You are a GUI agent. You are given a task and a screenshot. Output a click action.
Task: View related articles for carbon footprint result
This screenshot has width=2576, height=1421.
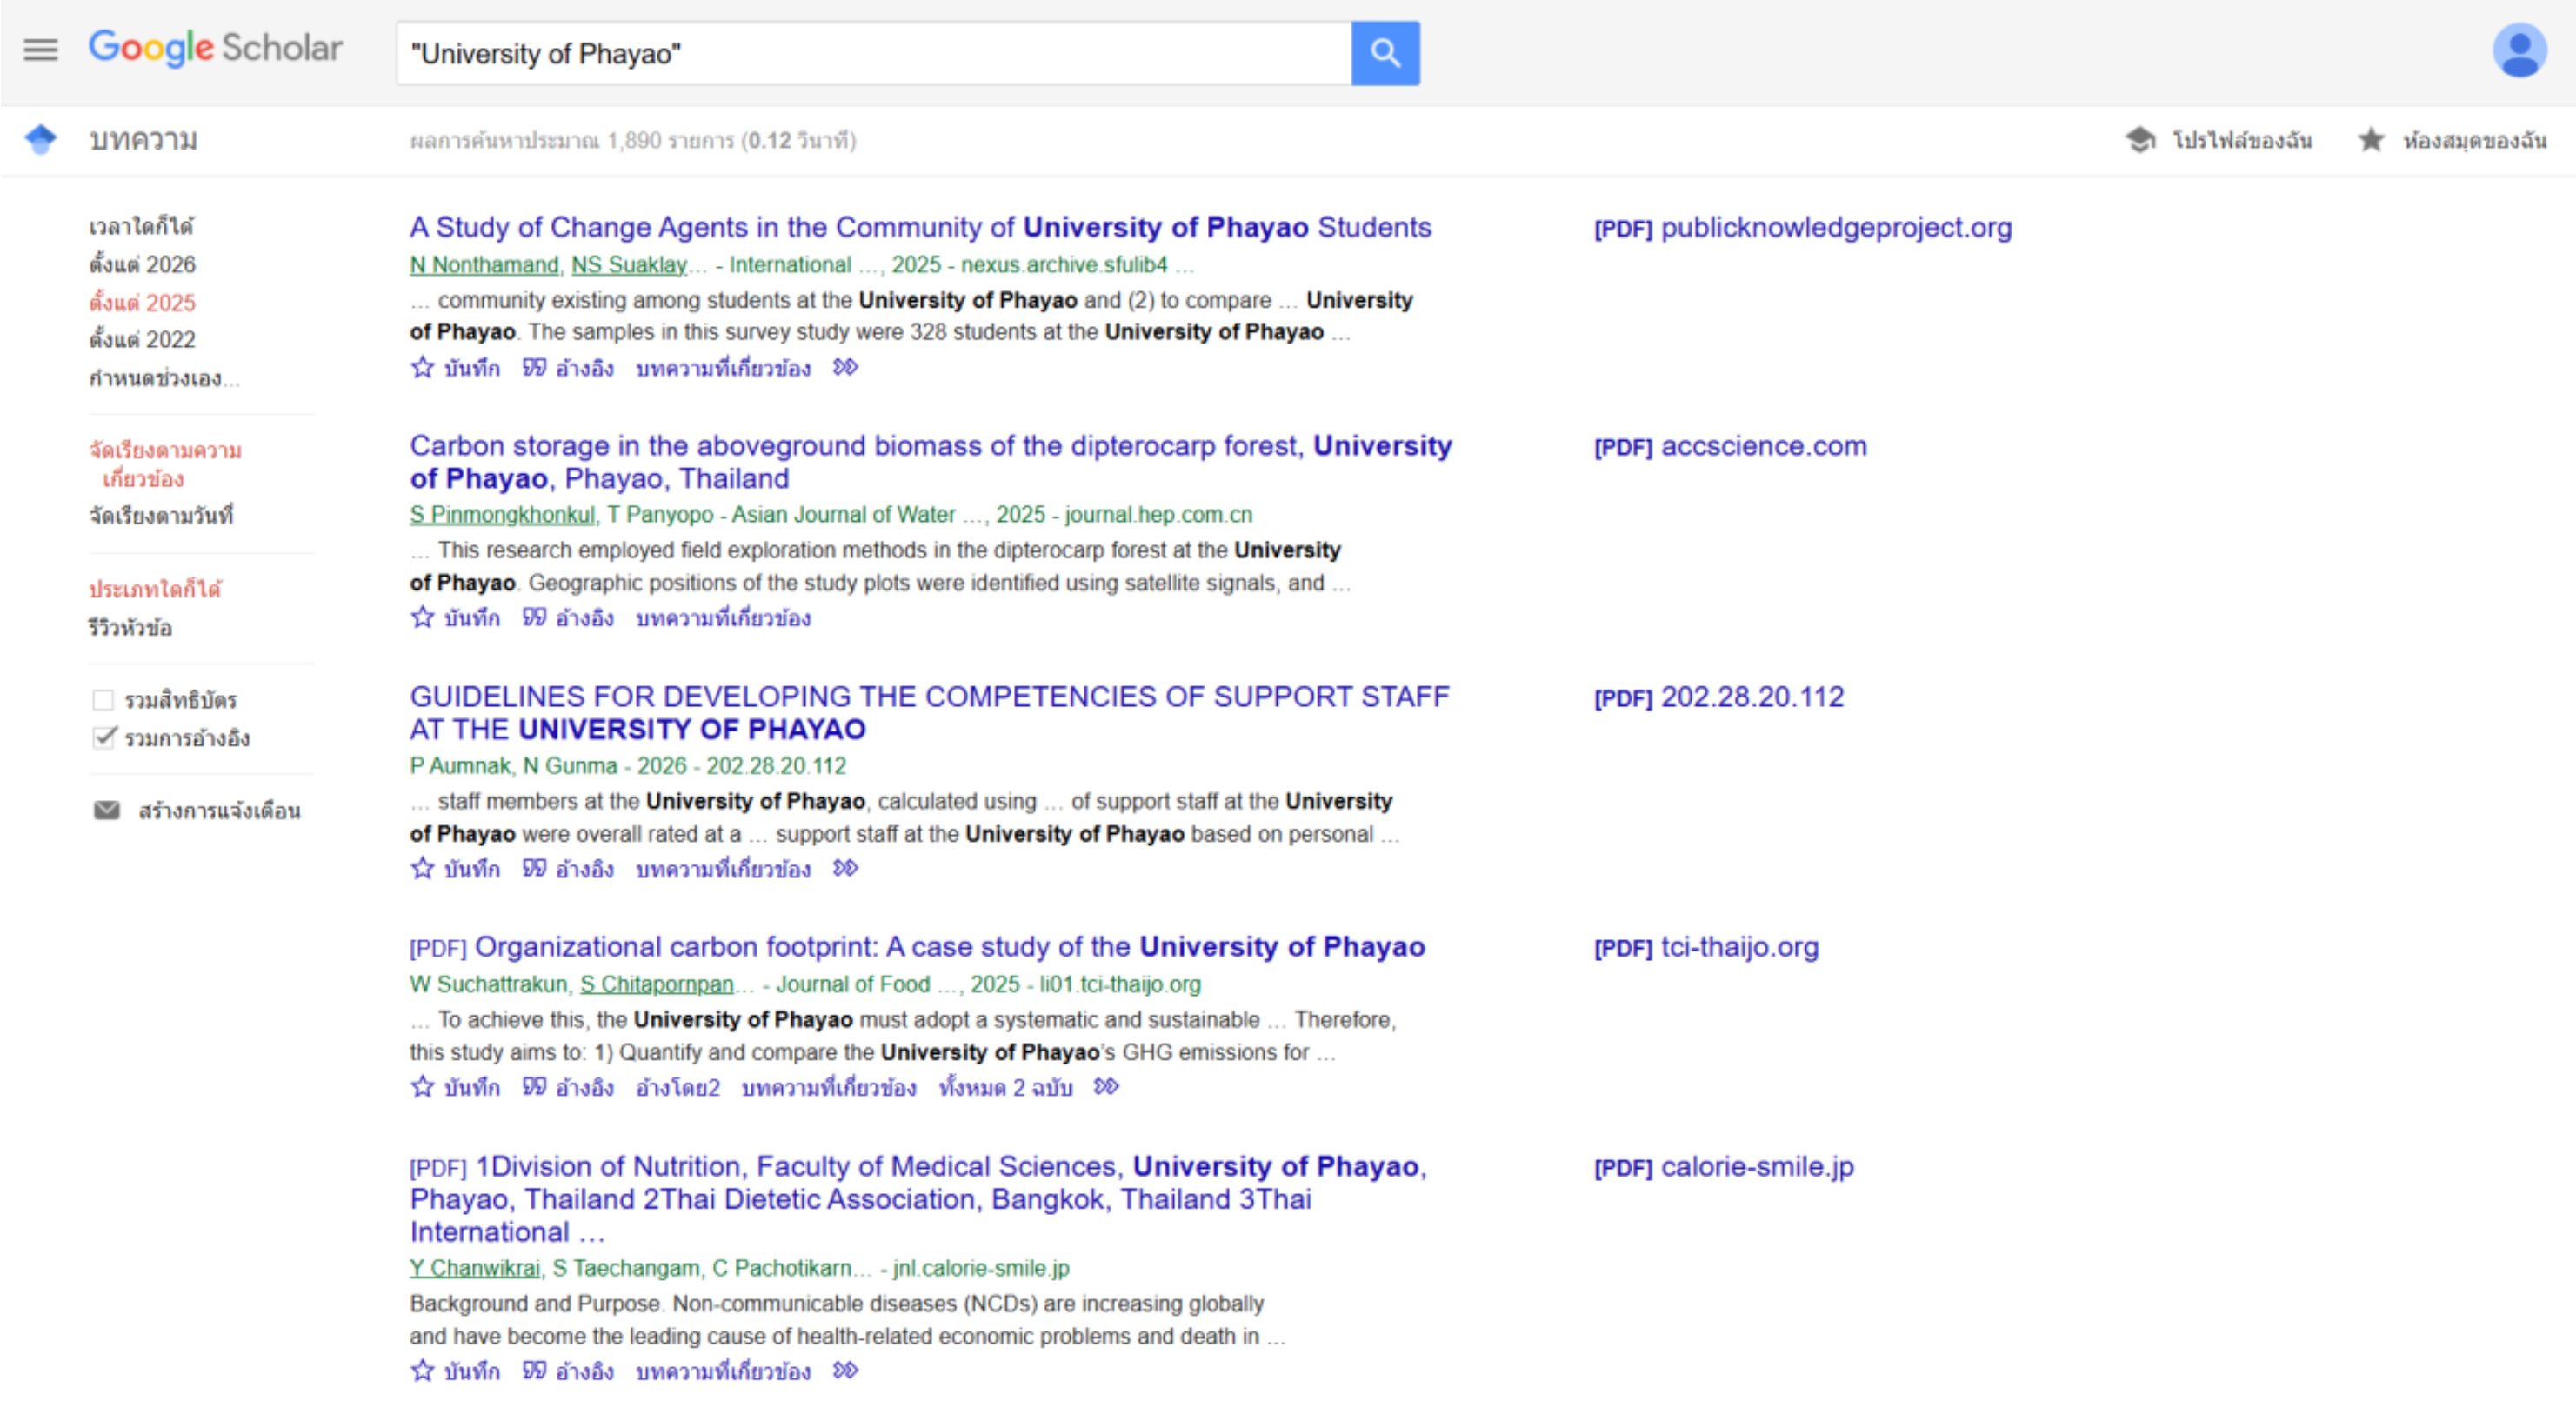tap(829, 1088)
